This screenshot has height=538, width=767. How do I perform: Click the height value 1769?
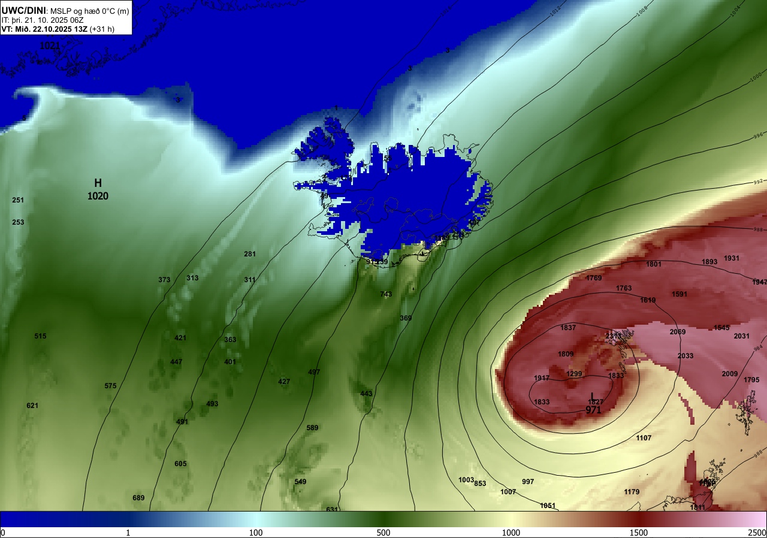click(594, 278)
